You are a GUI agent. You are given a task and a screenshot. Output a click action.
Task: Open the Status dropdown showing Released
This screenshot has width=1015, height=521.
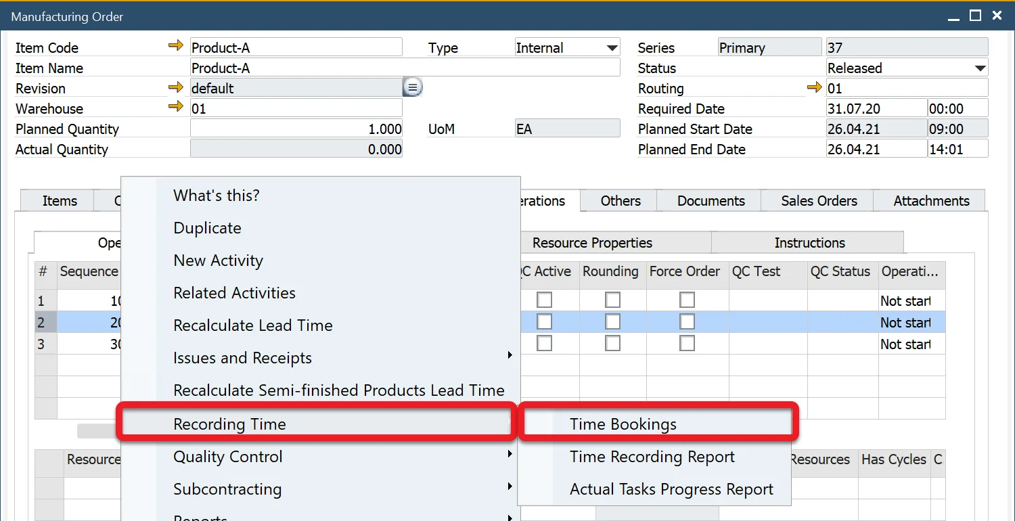pyautogui.click(x=980, y=68)
